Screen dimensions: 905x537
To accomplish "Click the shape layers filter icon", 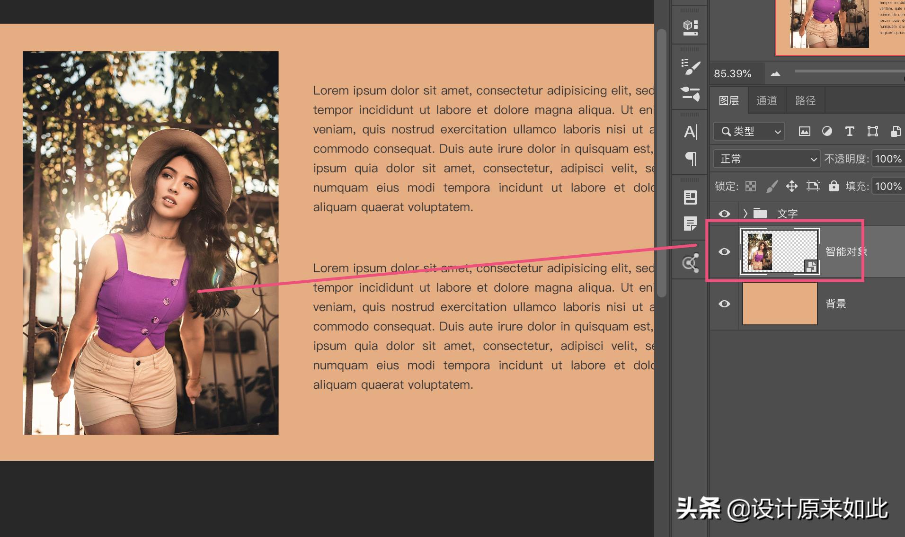I will [x=872, y=131].
